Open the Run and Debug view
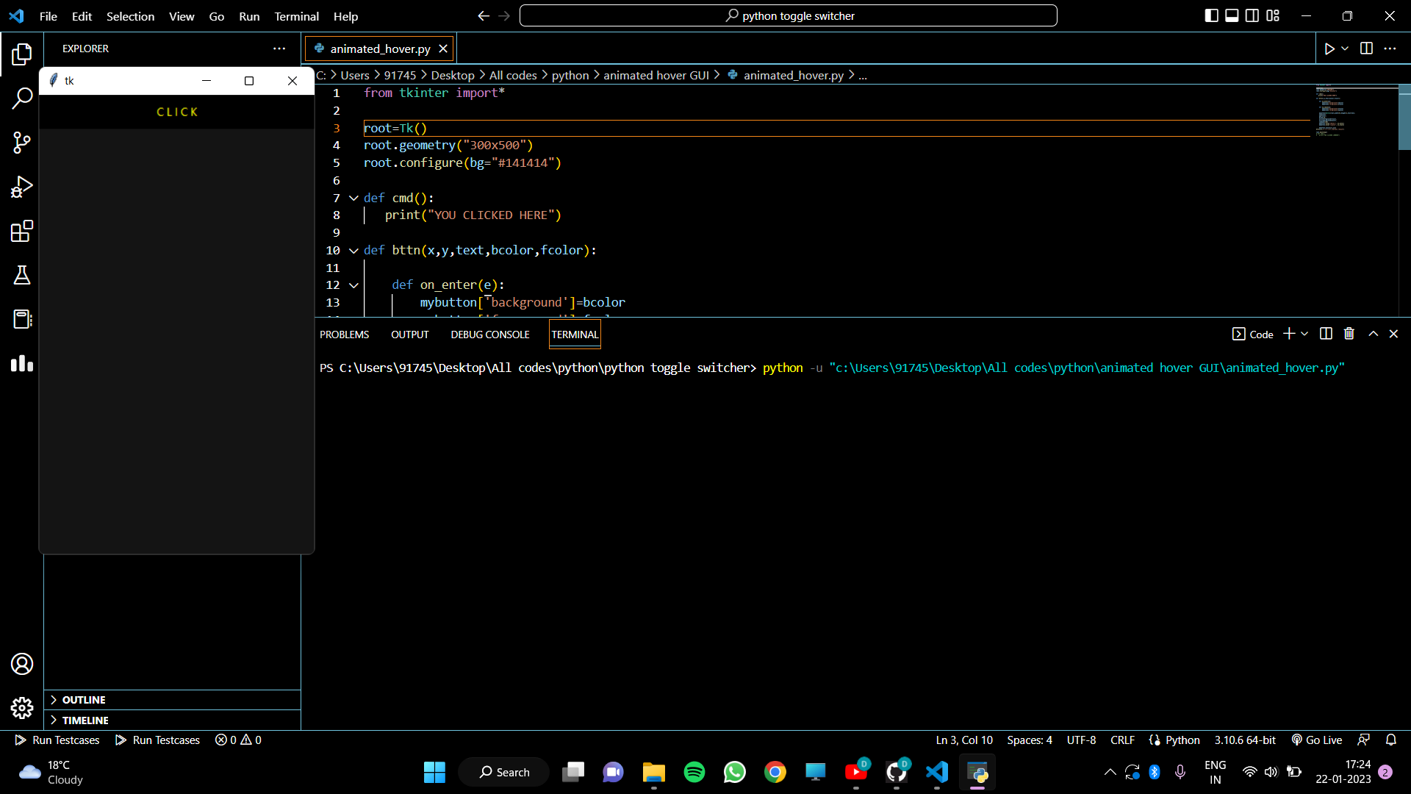The width and height of the screenshot is (1411, 794). pos(21,187)
